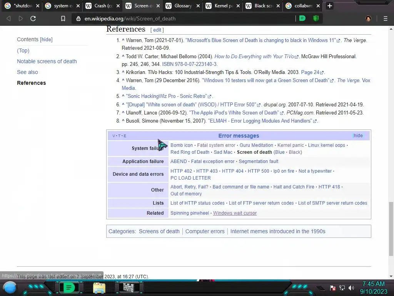Open Red Ring of Death link
The image size is (394, 296).
pos(190,152)
